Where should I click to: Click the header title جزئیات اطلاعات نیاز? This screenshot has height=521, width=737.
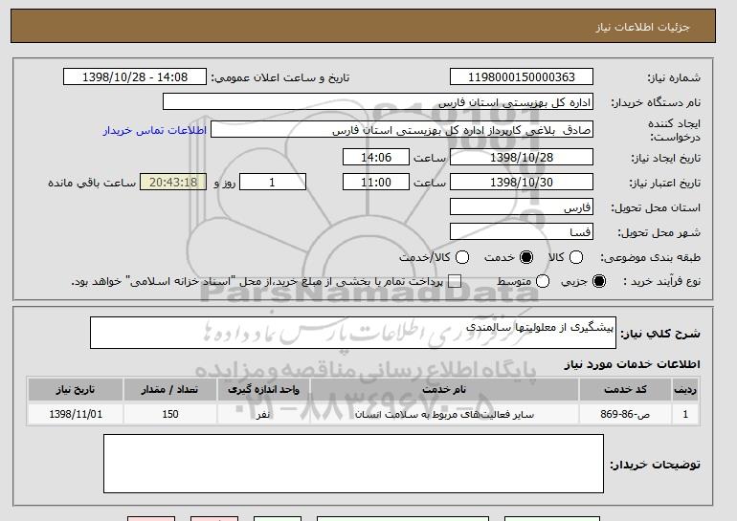coord(642,27)
